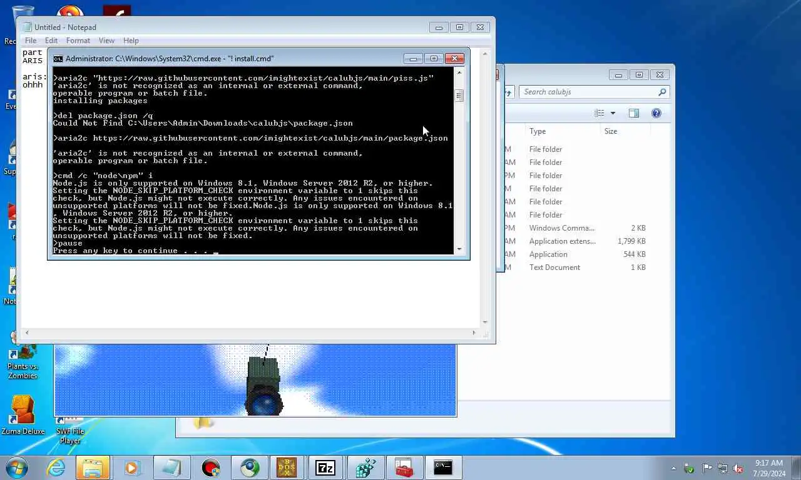This screenshot has width=801, height=480.
Task: Click Notepad horizontal scrollbar right arrow
Action: (474, 333)
